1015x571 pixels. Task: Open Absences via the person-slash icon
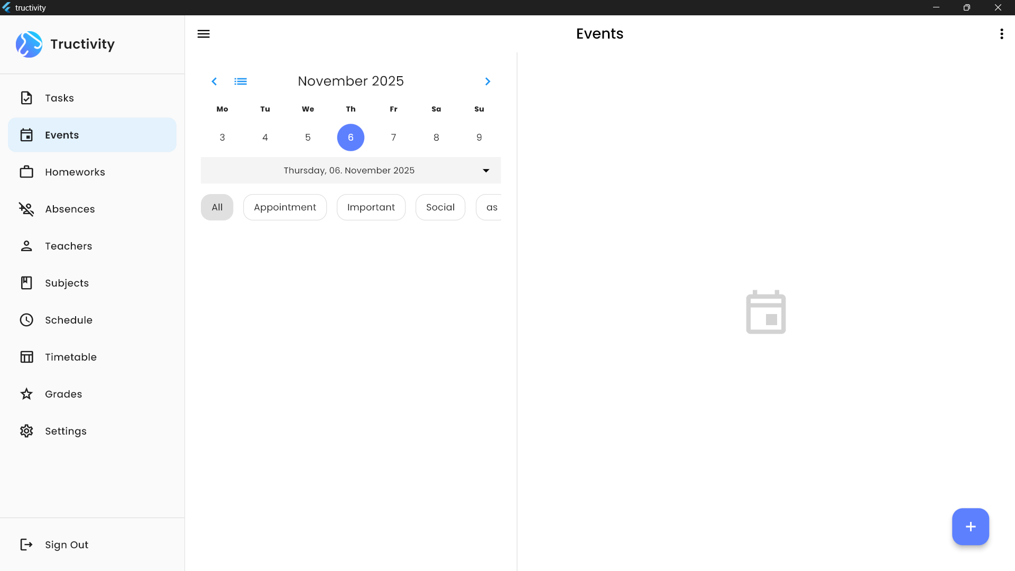pyautogui.click(x=26, y=209)
